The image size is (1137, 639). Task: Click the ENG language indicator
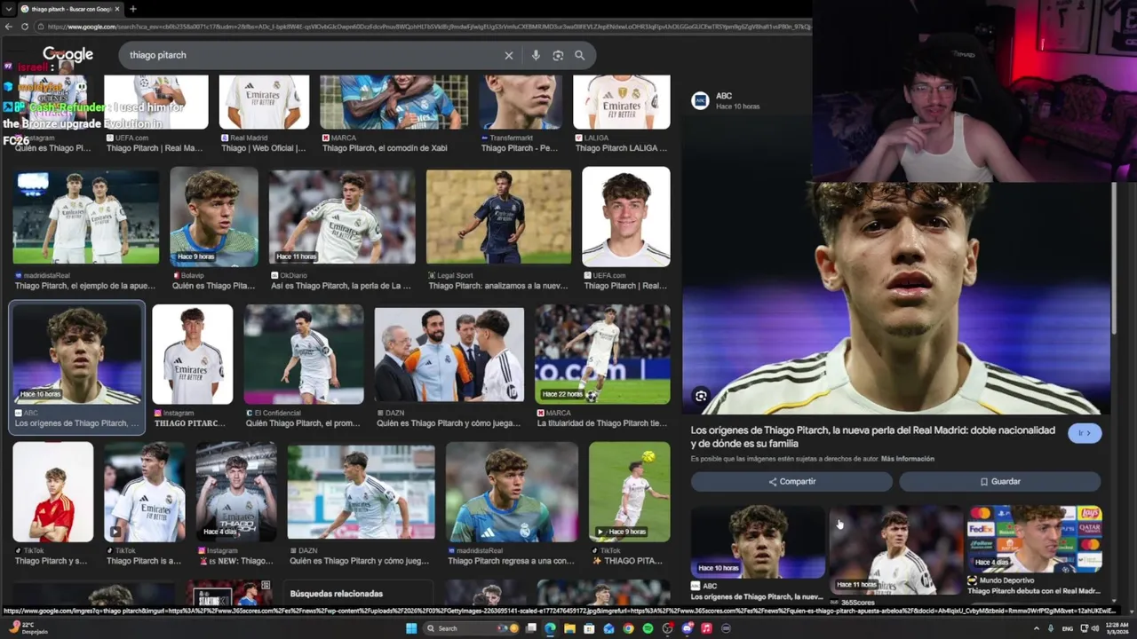coord(1067,628)
